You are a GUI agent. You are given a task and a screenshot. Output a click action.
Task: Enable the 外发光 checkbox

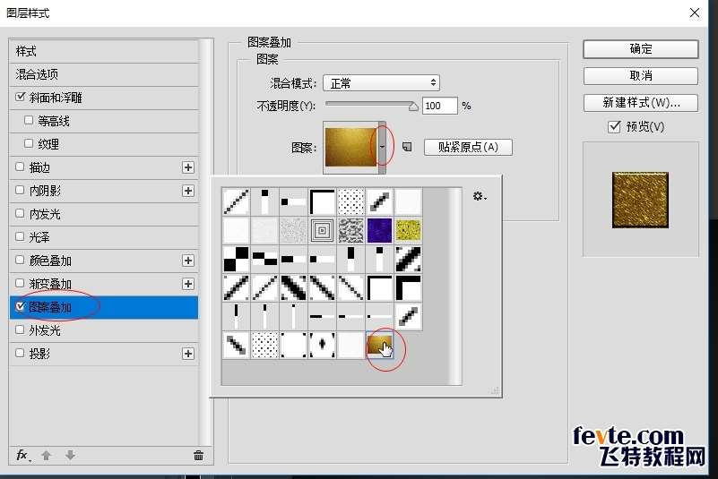pos(21,330)
